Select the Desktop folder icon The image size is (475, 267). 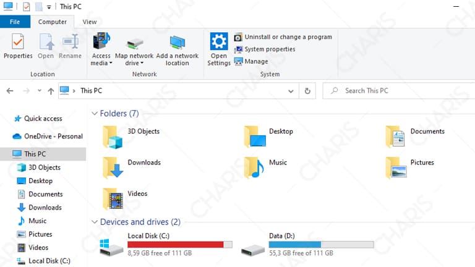(x=255, y=137)
